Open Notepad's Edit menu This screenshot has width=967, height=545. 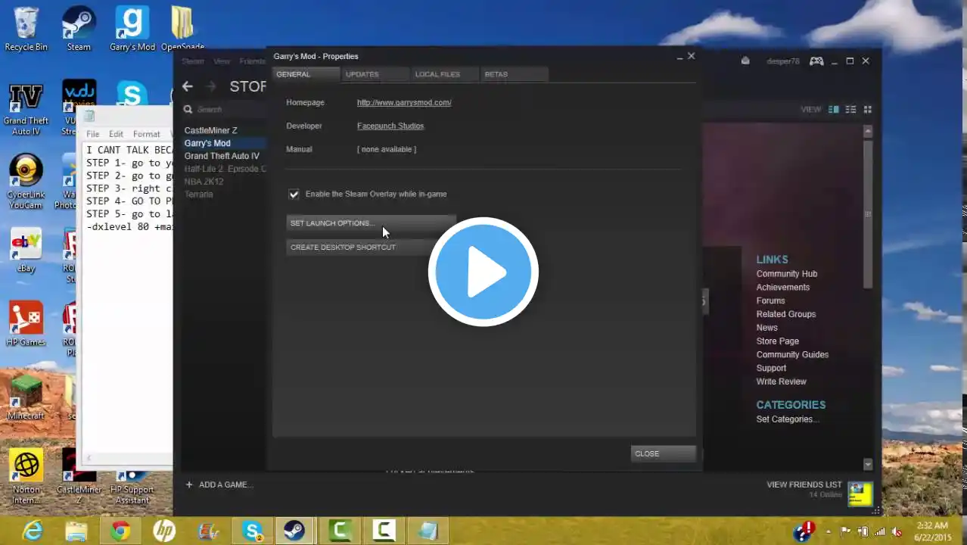tap(116, 134)
